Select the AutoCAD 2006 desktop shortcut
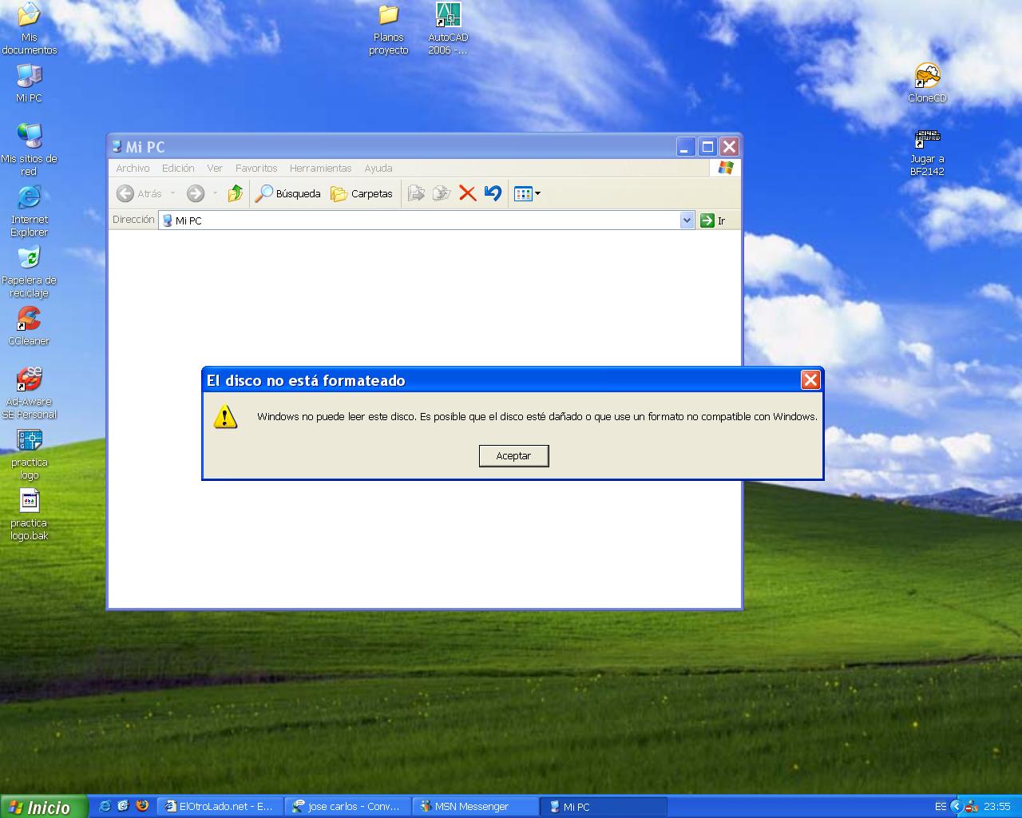This screenshot has height=818, width=1022. [x=448, y=29]
